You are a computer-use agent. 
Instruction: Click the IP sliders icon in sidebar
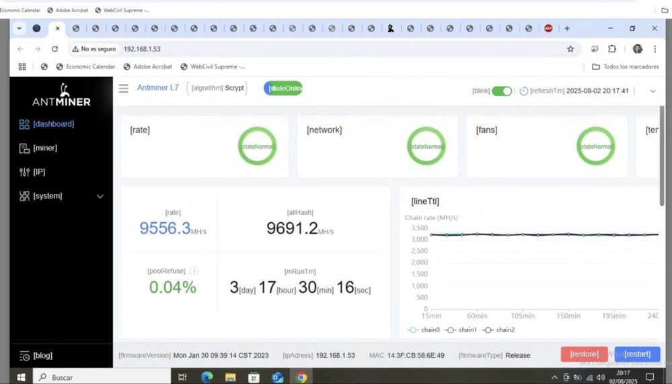click(24, 172)
